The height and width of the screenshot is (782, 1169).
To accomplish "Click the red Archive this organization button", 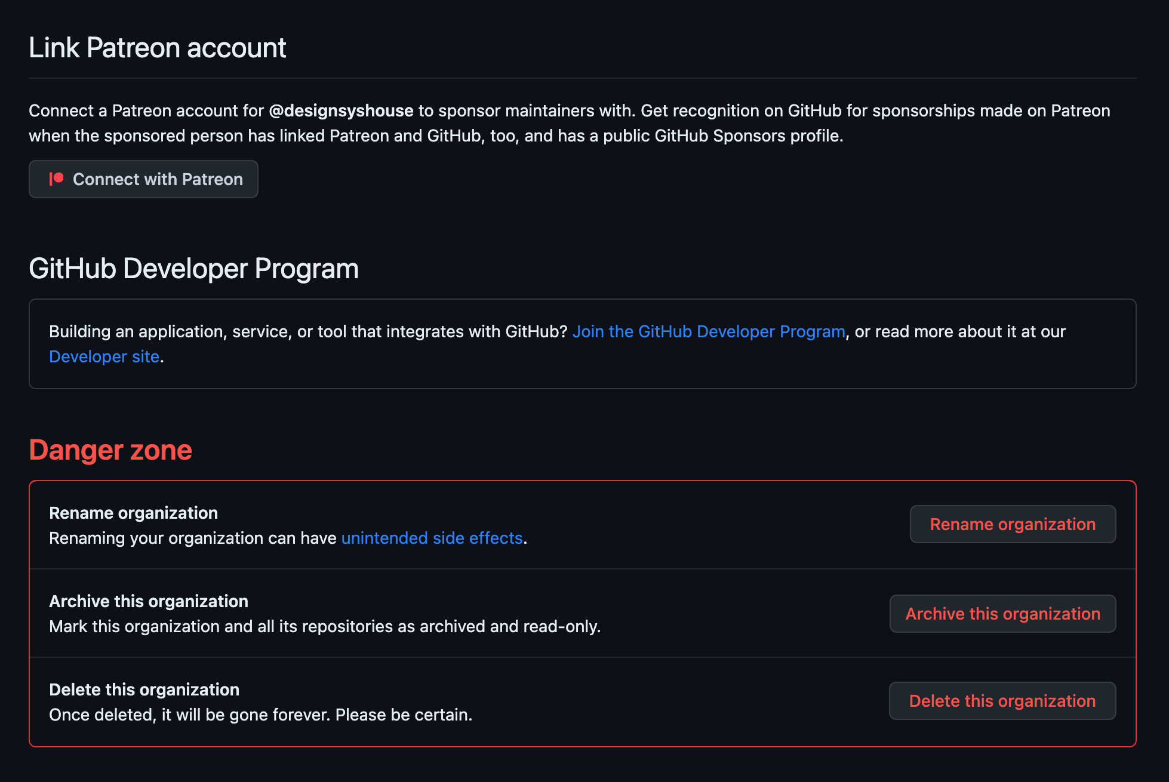I will tap(1002, 614).
